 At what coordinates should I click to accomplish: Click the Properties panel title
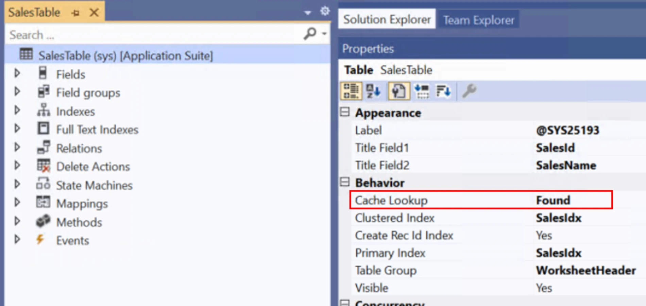[368, 49]
